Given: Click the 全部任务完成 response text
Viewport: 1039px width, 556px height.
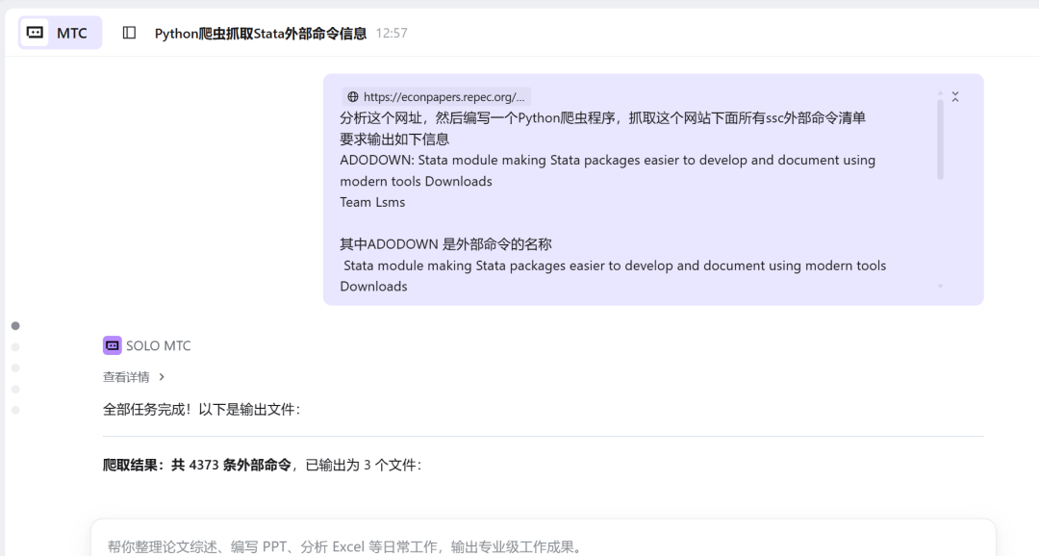Looking at the screenshot, I should click(201, 409).
